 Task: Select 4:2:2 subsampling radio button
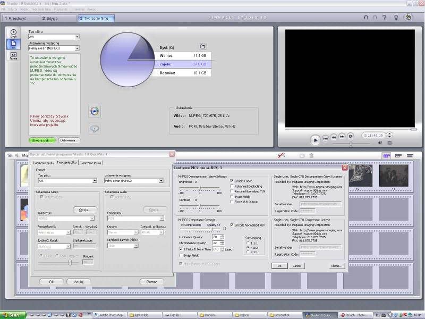[248, 248]
